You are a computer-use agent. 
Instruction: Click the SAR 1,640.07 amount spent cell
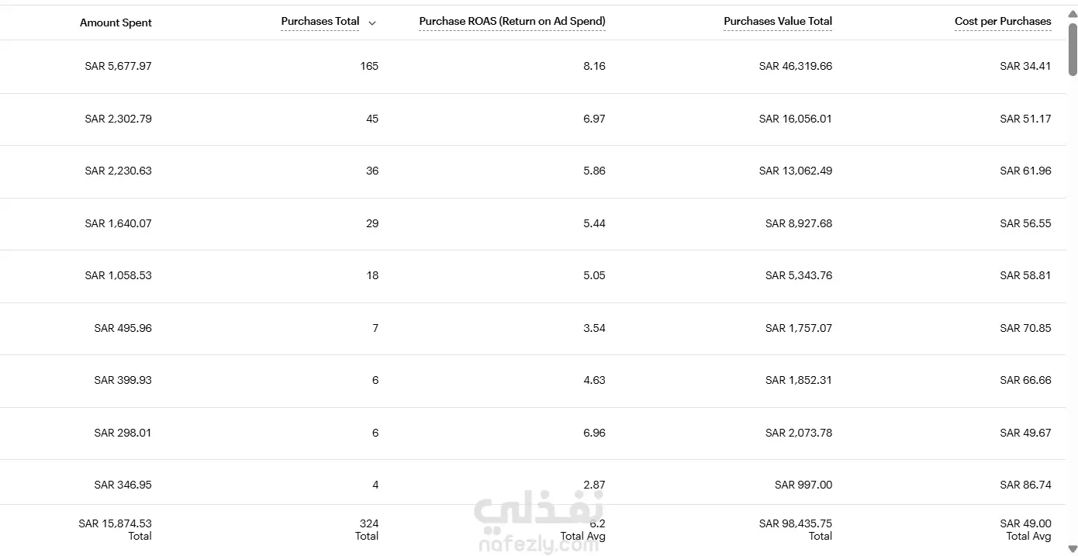[118, 223]
